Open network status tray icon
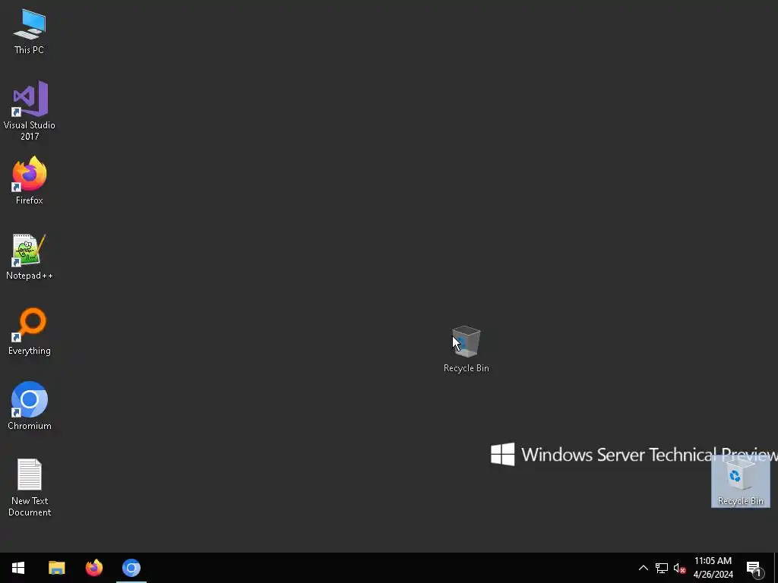Viewport: 778px width, 583px height. tap(662, 568)
